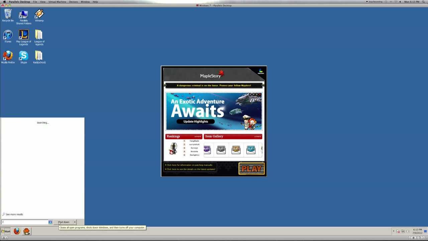Click the MapleStory mushroom taskbar icon

coord(27,231)
